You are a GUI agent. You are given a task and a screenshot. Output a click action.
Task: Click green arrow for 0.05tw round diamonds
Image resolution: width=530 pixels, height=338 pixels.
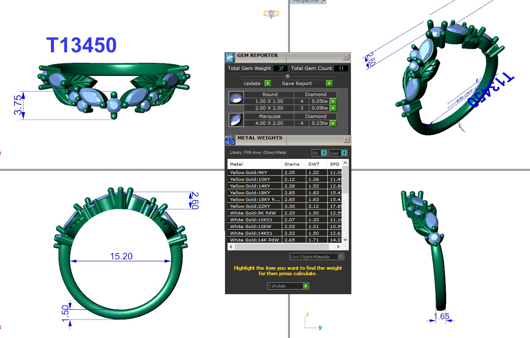coord(333,102)
